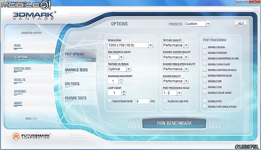Image resolution: width=261 pixels, height=150 pixels.
Task: Click the Fixed Frame Rate FPS field
Action: point(142,101)
